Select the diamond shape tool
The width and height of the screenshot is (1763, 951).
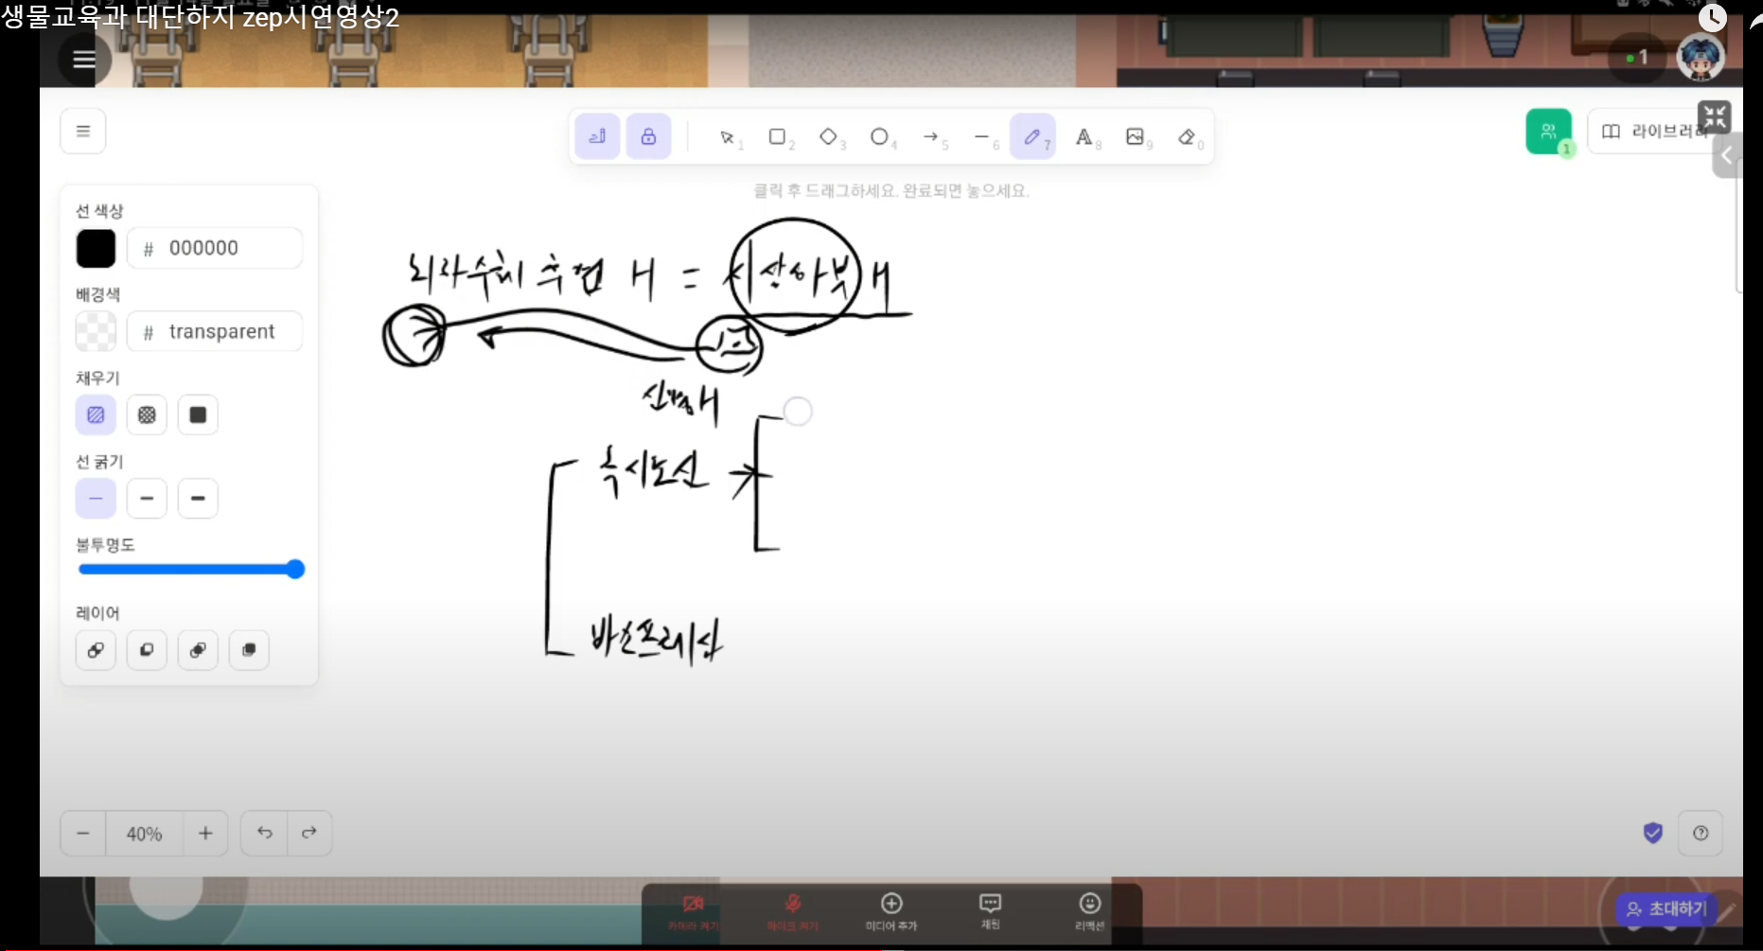tap(828, 137)
